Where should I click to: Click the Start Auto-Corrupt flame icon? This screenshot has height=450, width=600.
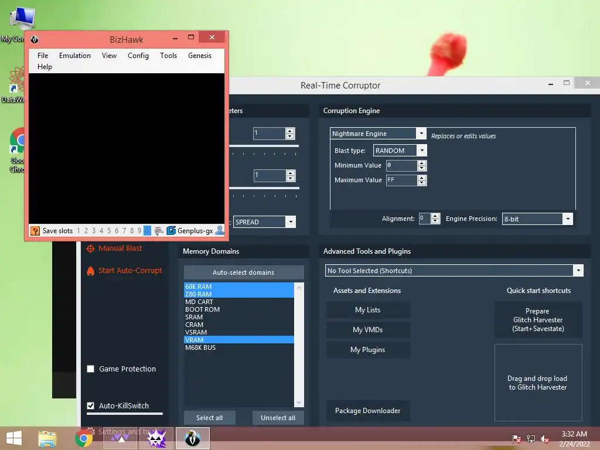(90, 271)
